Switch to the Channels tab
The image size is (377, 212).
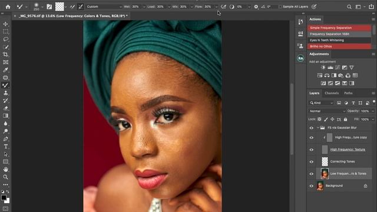pyautogui.click(x=332, y=93)
